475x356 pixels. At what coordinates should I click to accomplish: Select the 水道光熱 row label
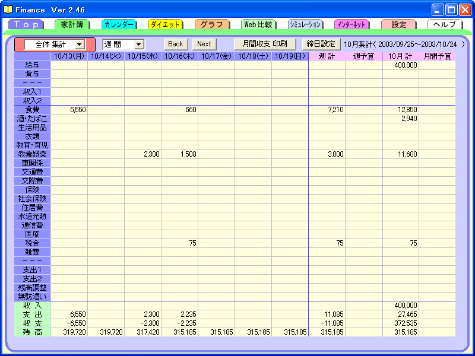coord(33,217)
